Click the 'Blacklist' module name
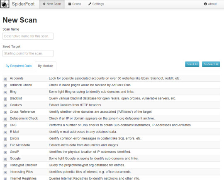224x180 pixels. (x=16, y=98)
